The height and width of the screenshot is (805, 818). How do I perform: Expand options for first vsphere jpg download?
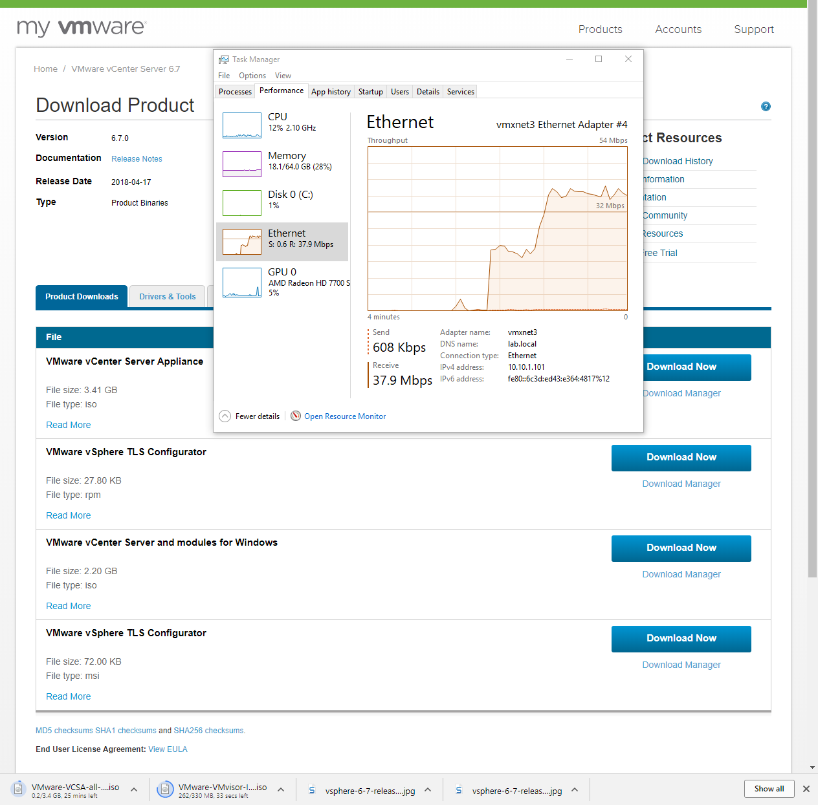(x=428, y=789)
